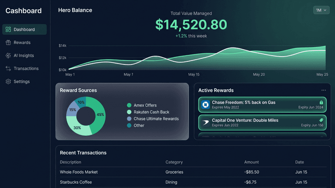Open the three-dot menu in Active Rewards
The width and height of the screenshot is (335, 188).
tap(324, 90)
